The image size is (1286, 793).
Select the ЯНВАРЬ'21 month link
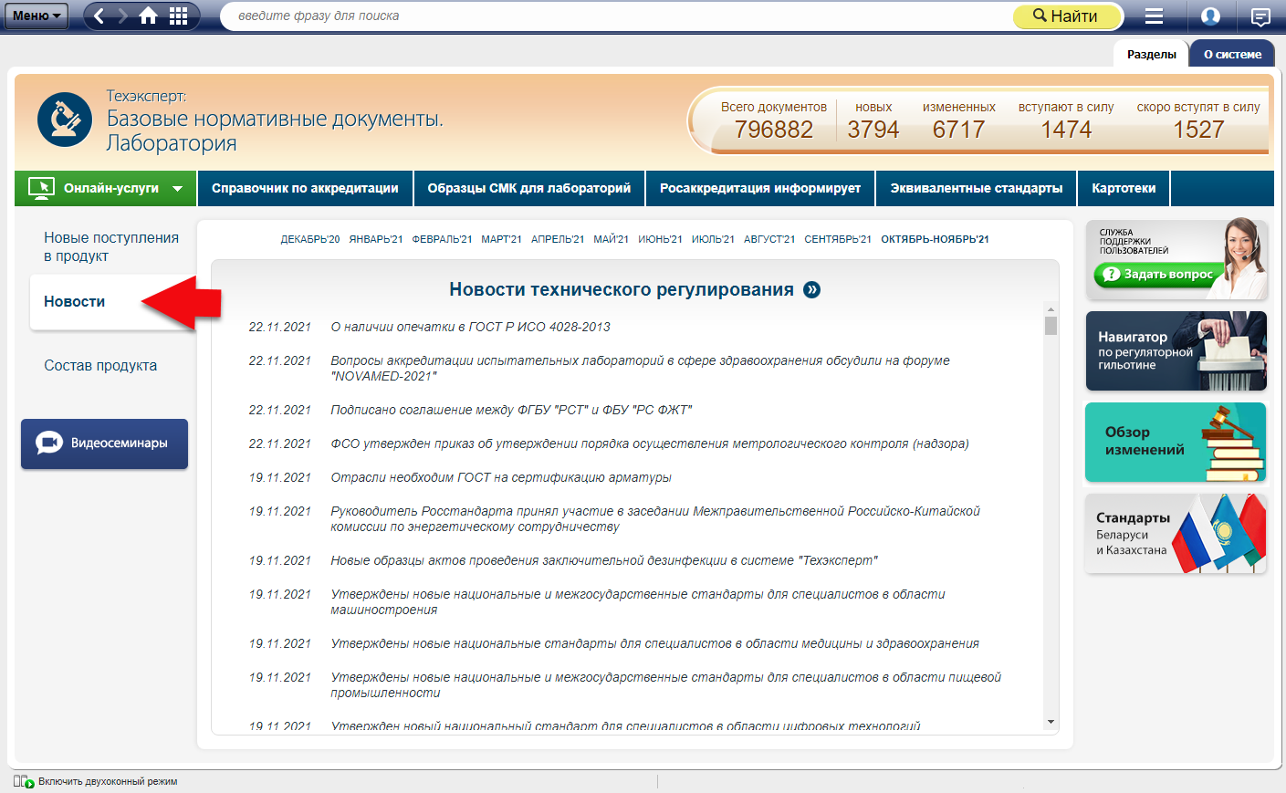(376, 239)
